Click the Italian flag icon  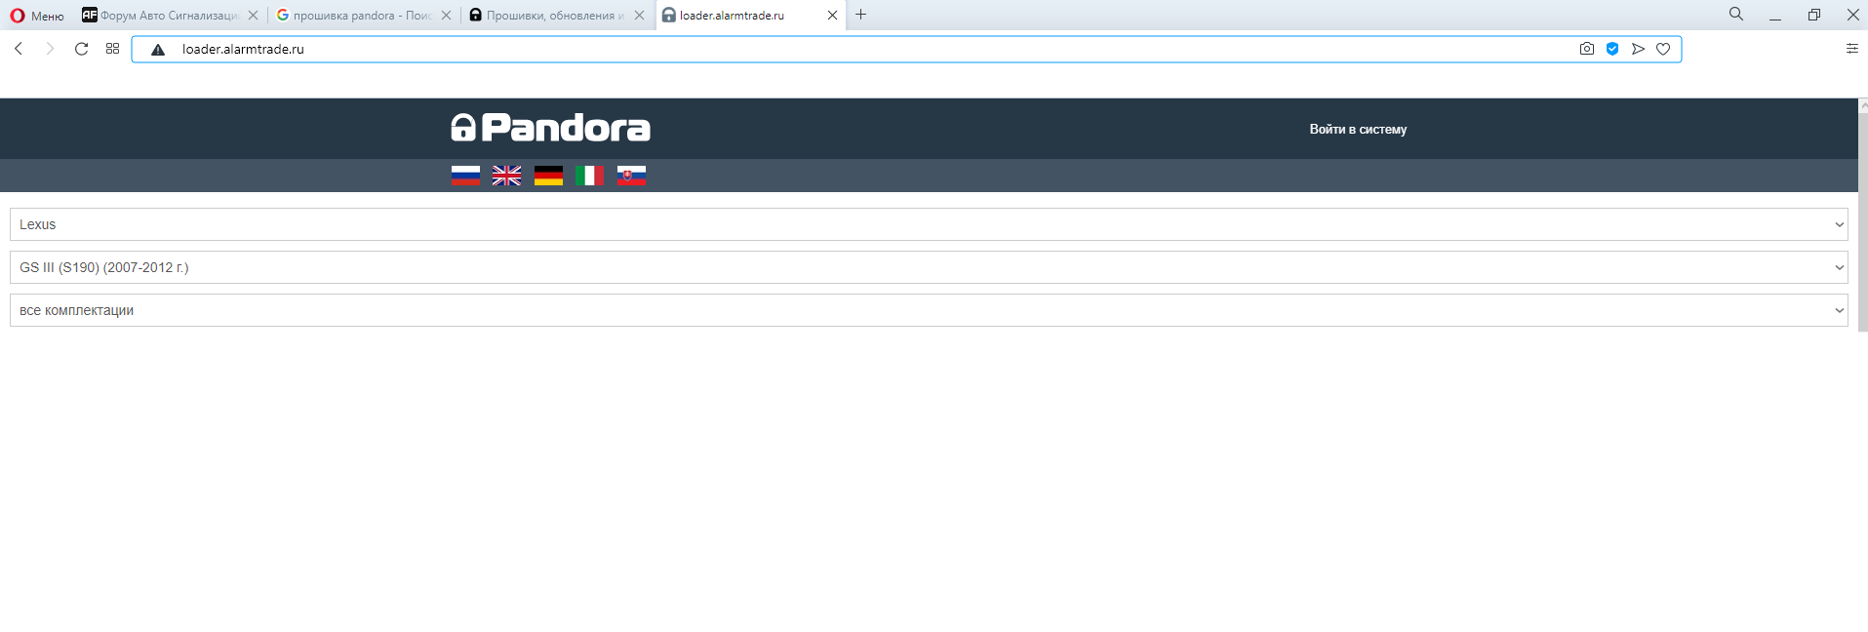(x=589, y=176)
